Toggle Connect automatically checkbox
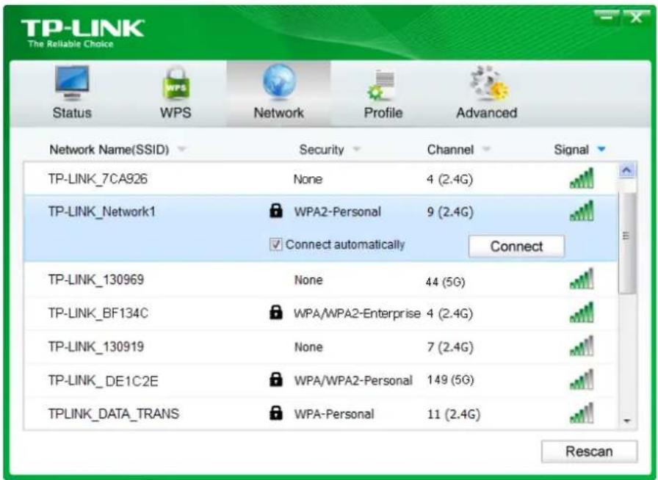Image resolution: width=658 pixels, height=480 pixels. [x=275, y=244]
